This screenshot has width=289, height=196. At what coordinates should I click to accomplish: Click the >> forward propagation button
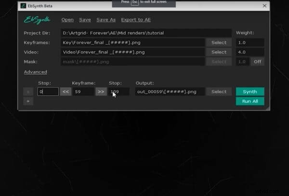101,92
